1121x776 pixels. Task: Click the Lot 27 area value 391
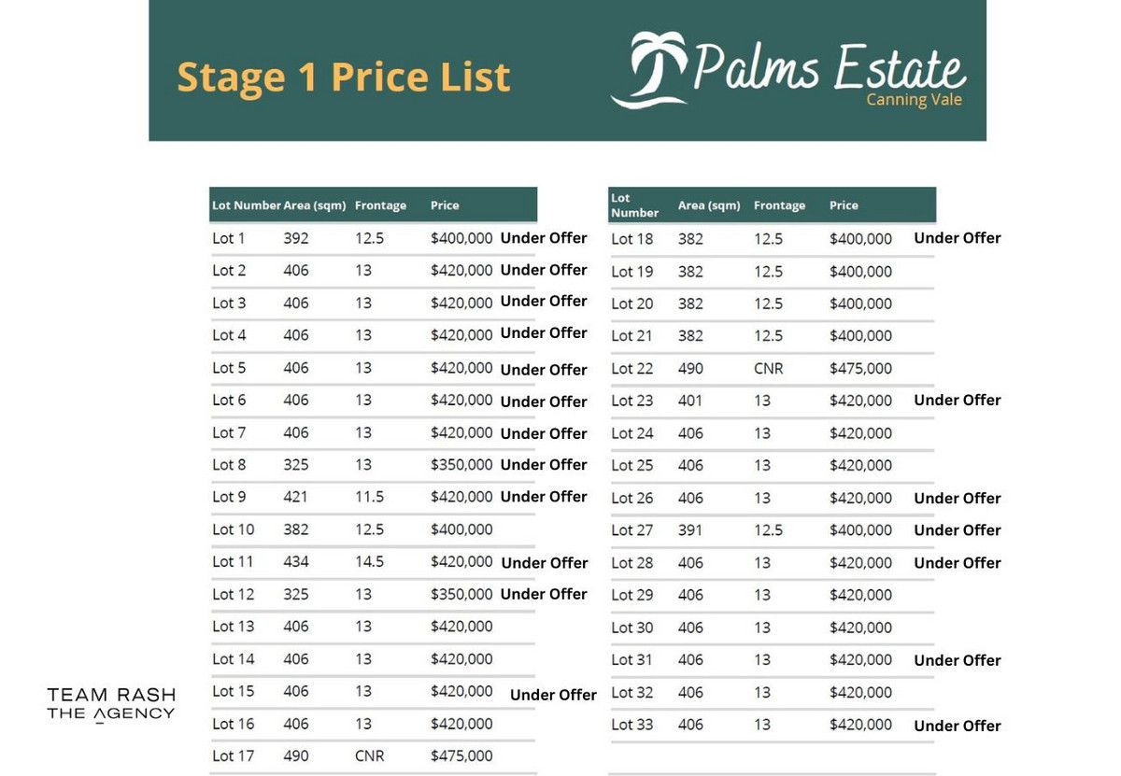(690, 529)
